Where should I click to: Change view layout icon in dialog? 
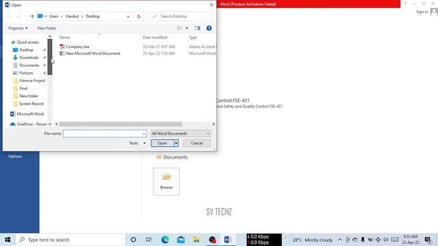(180, 28)
